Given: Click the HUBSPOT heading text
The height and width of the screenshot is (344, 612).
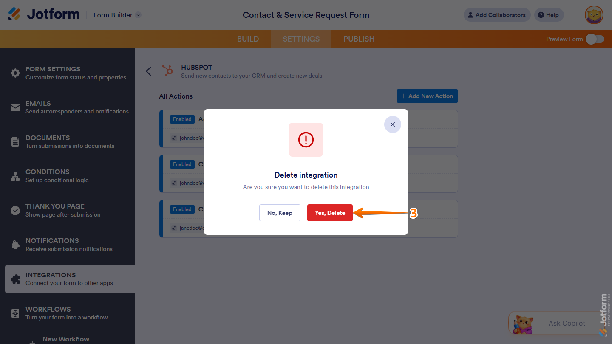Looking at the screenshot, I should (x=197, y=67).
